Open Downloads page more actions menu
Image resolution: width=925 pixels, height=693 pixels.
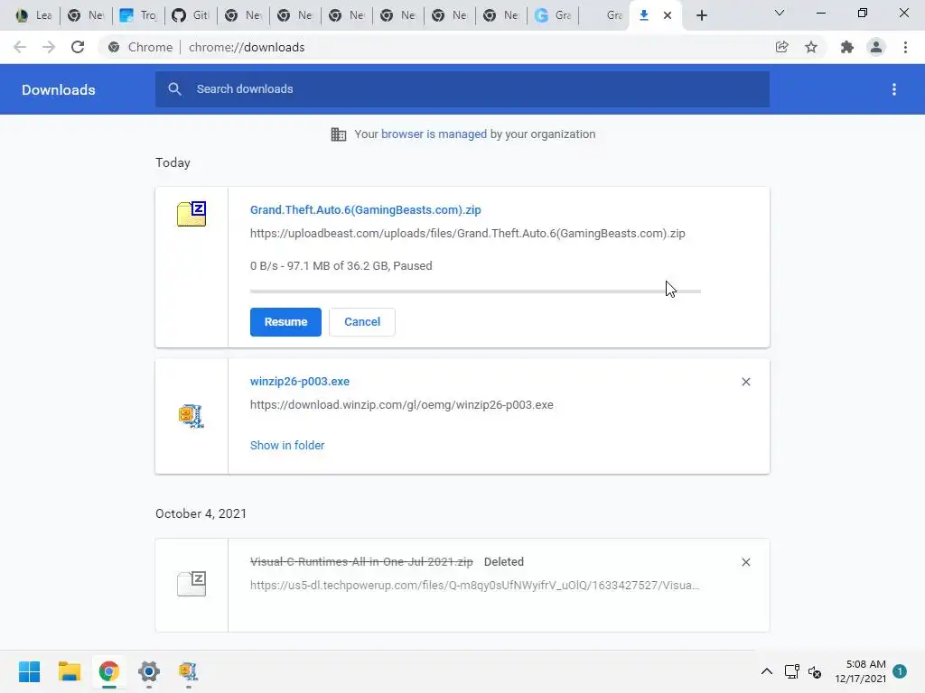pyautogui.click(x=894, y=89)
